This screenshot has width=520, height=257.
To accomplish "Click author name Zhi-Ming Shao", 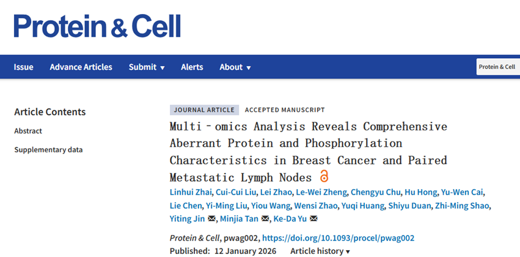I will coord(461,206).
